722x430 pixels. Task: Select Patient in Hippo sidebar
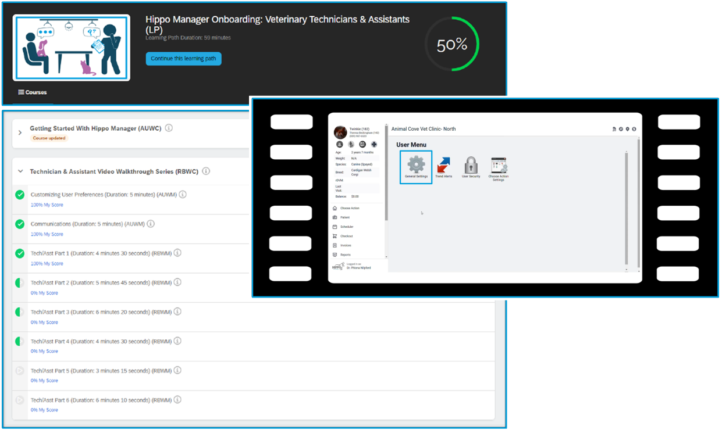[346, 217]
